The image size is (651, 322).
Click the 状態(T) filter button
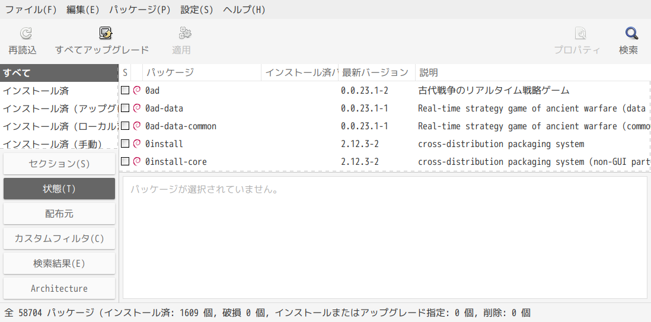[x=59, y=189]
